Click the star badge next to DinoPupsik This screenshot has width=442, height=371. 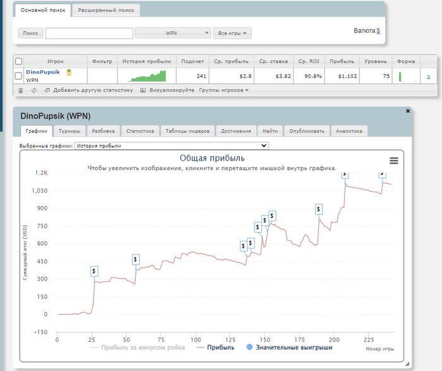point(69,73)
